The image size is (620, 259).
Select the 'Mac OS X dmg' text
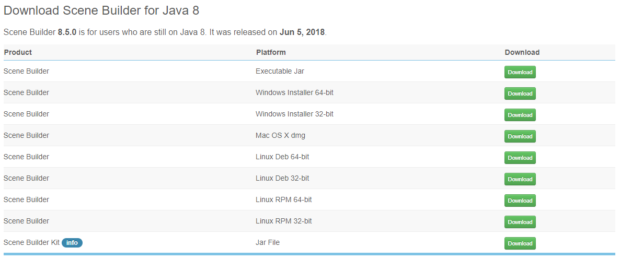280,135
